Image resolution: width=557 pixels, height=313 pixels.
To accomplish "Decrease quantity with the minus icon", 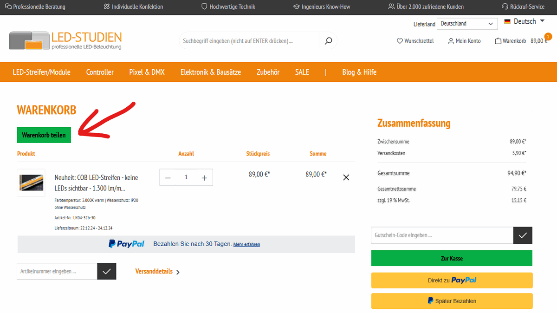I will point(168,177).
